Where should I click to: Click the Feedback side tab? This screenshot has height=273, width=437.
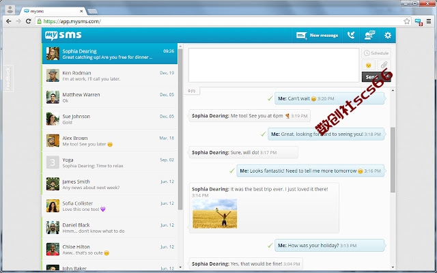pyautogui.click(x=8, y=78)
